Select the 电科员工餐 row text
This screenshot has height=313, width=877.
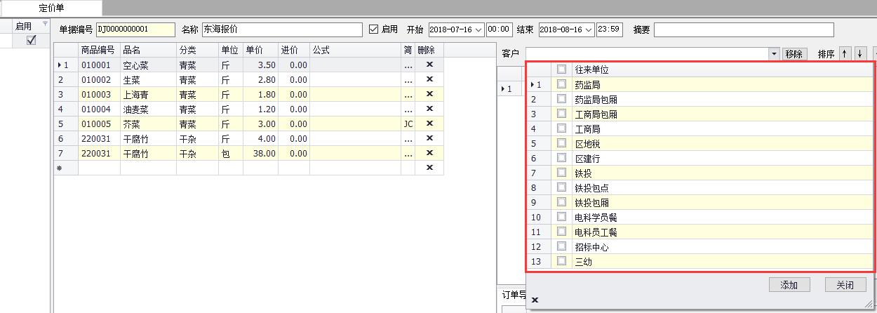click(596, 232)
